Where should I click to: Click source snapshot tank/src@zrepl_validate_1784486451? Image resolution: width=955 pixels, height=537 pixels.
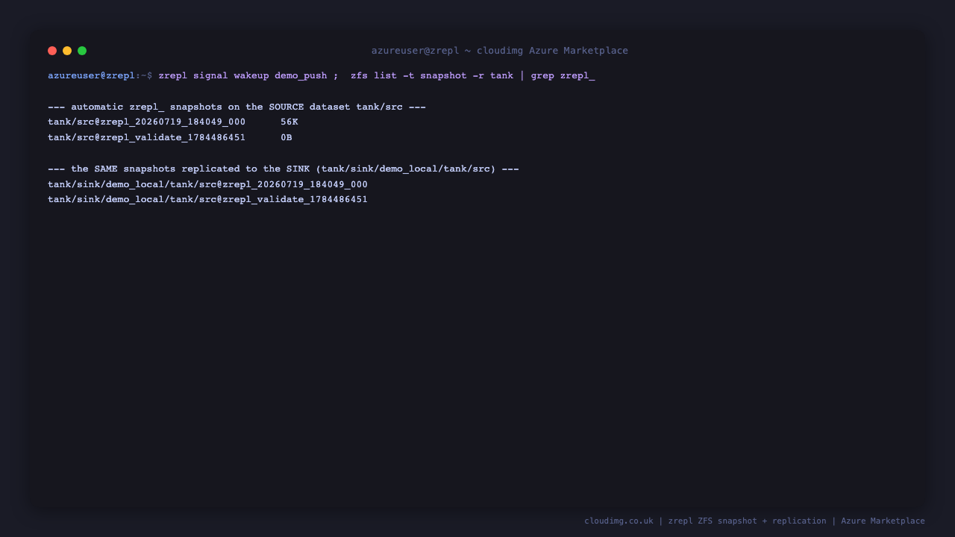(146, 138)
